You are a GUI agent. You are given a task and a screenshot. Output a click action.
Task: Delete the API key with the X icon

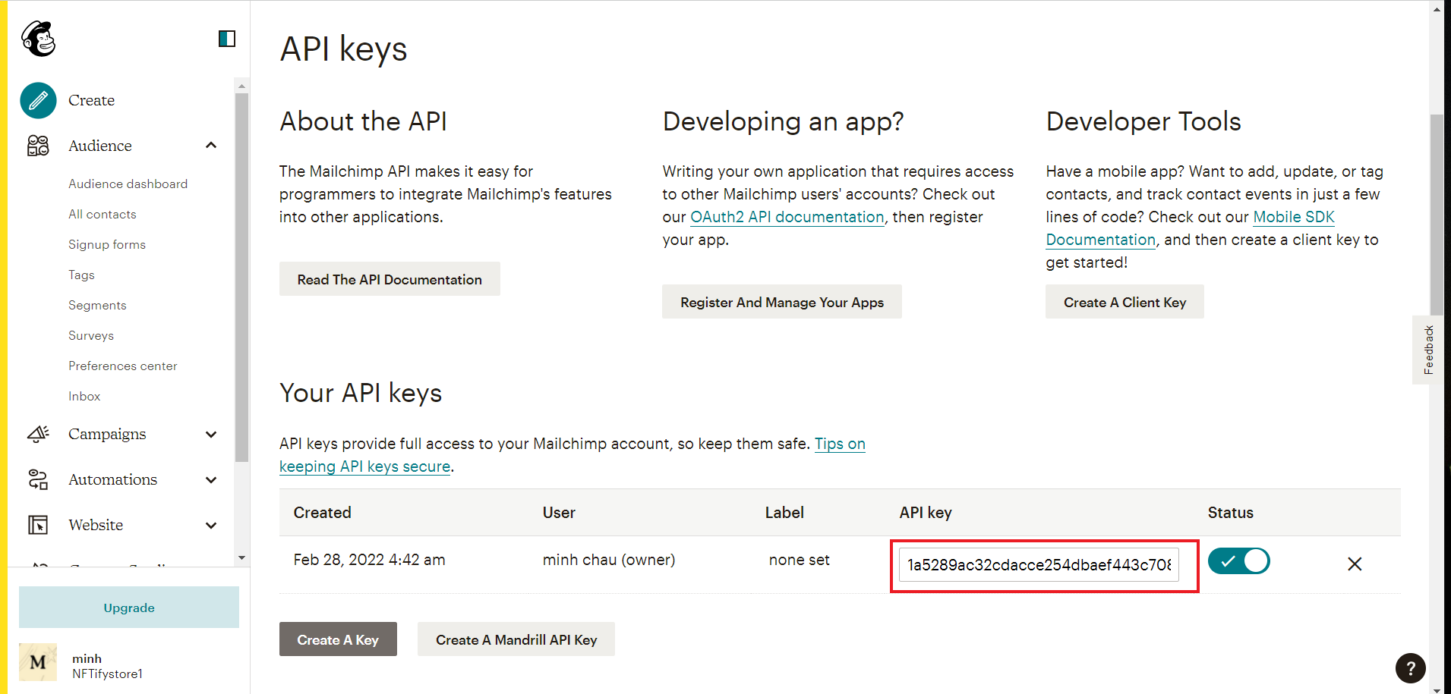coord(1355,564)
